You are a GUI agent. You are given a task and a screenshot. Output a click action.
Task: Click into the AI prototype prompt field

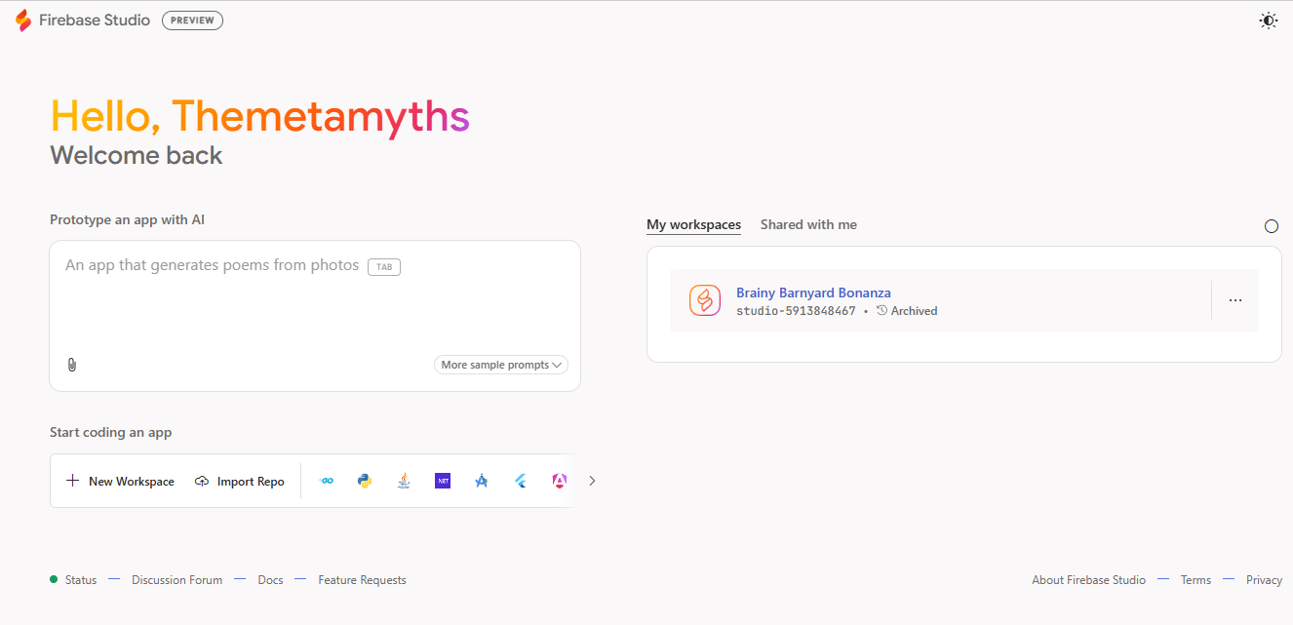click(x=315, y=316)
